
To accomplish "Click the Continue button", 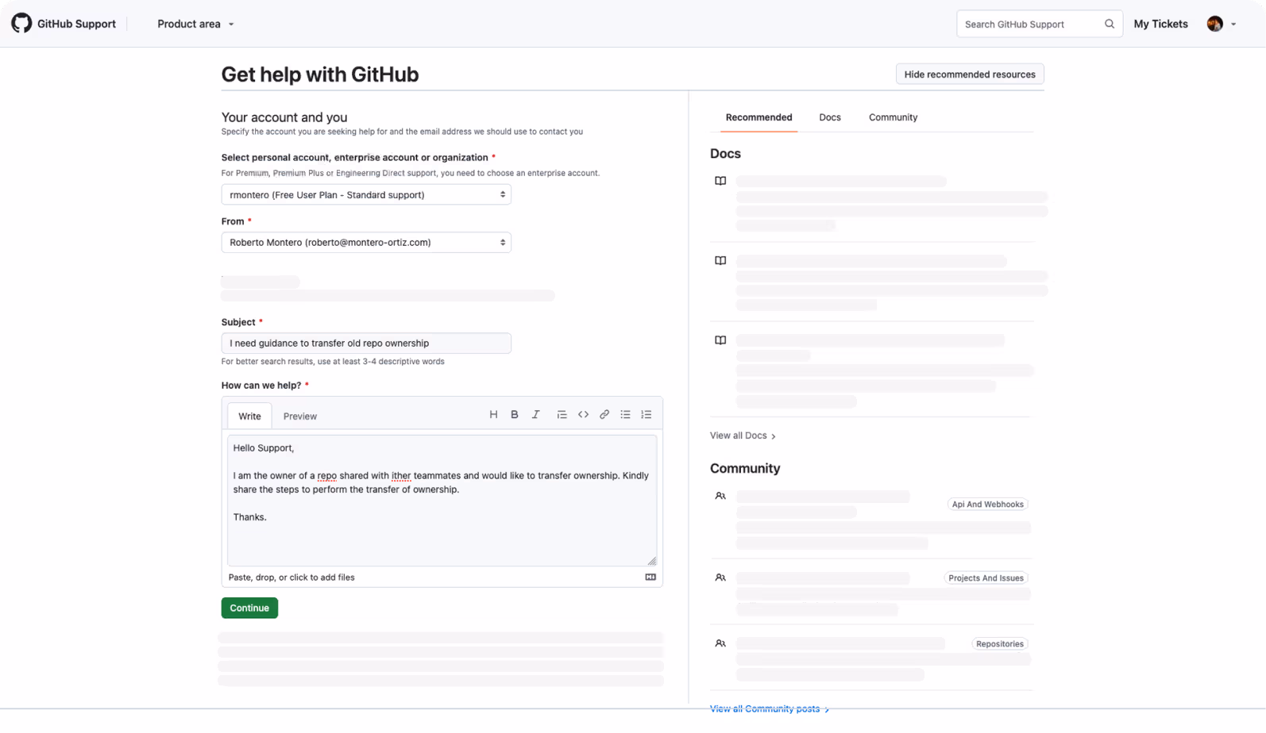I will (249, 608).
